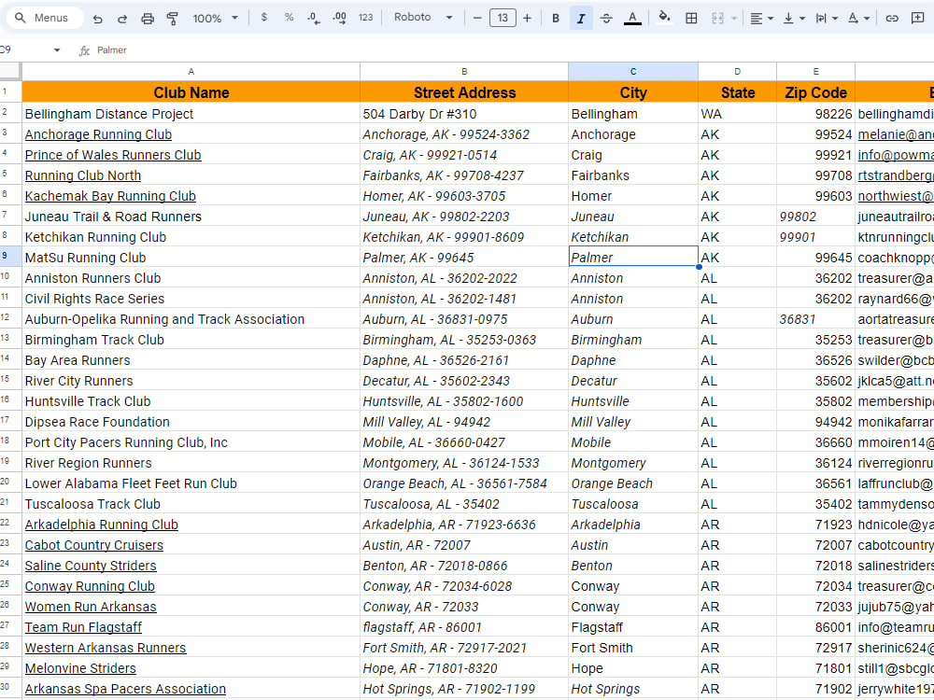
Task: Toggle bold formatting
Action: (x=555, y=18)
